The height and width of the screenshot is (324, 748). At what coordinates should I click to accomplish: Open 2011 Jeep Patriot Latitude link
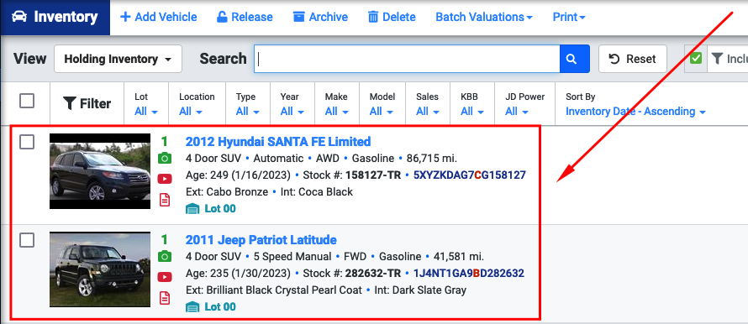click(x=261, y=240)
